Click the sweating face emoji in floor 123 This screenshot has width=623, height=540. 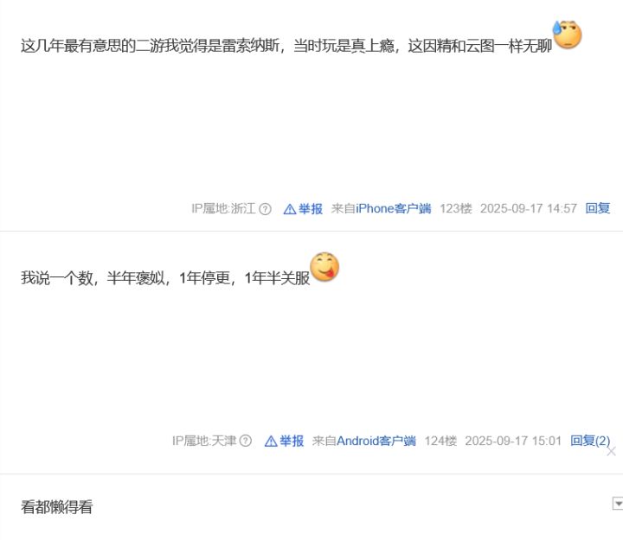coord(567,35)
